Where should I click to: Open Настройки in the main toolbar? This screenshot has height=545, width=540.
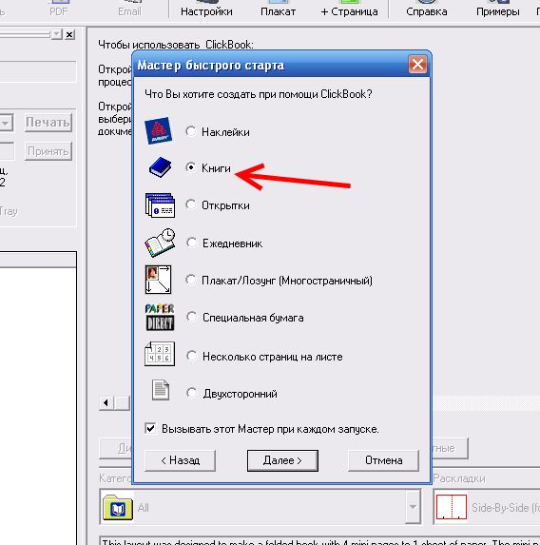click(x=206, y=10)
